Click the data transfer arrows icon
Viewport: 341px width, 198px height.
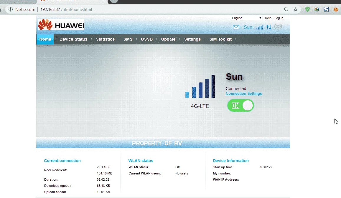tap(269, 27)
